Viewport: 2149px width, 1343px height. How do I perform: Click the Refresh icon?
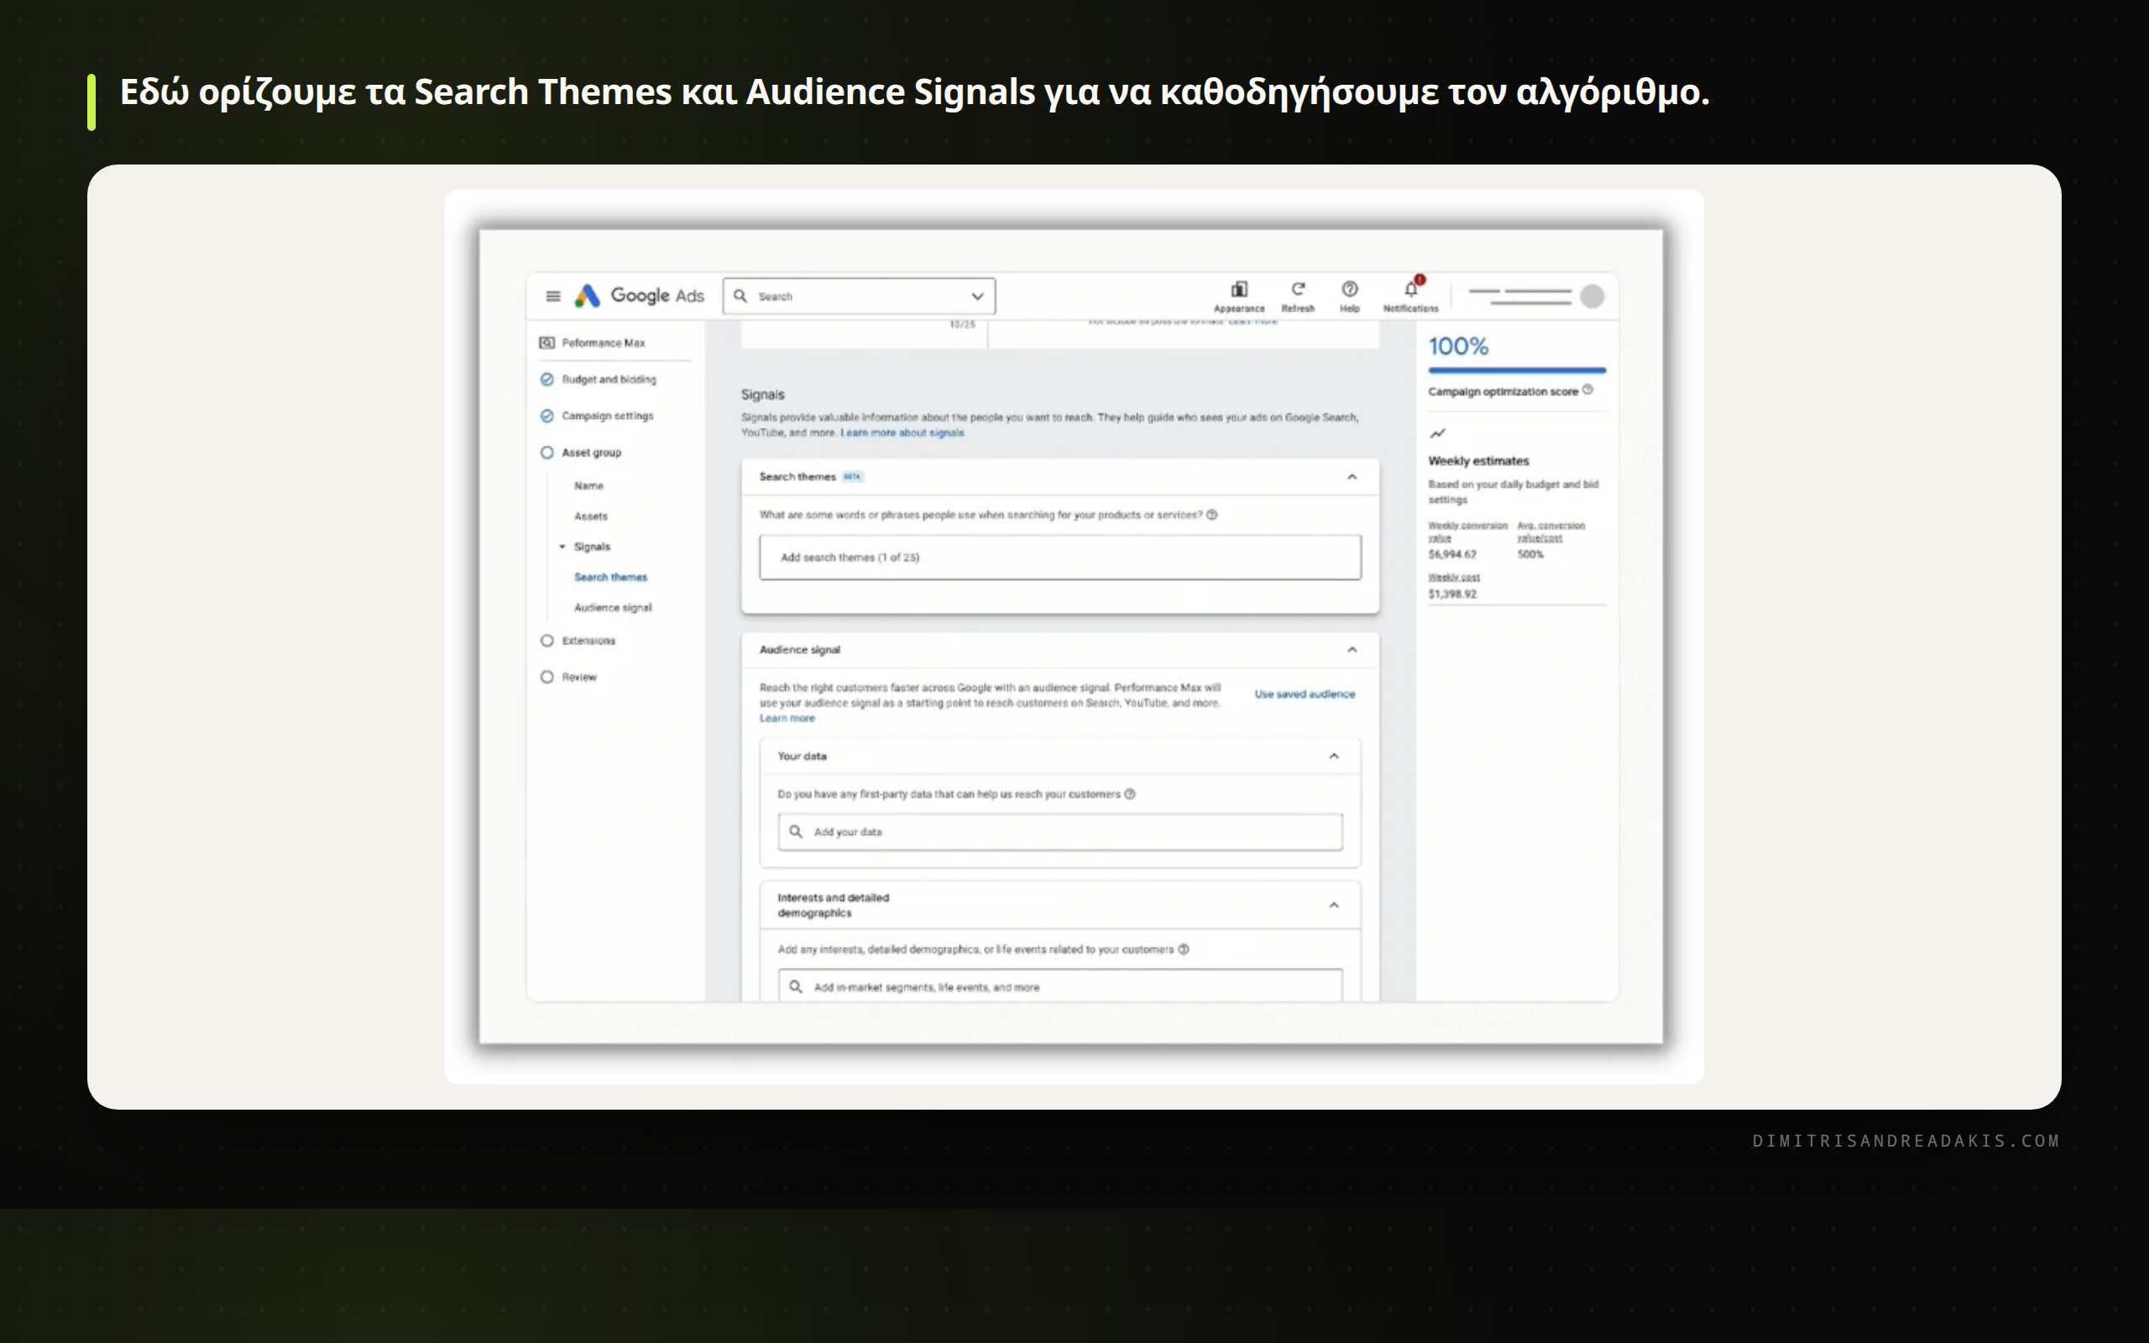pos(1298,289)
